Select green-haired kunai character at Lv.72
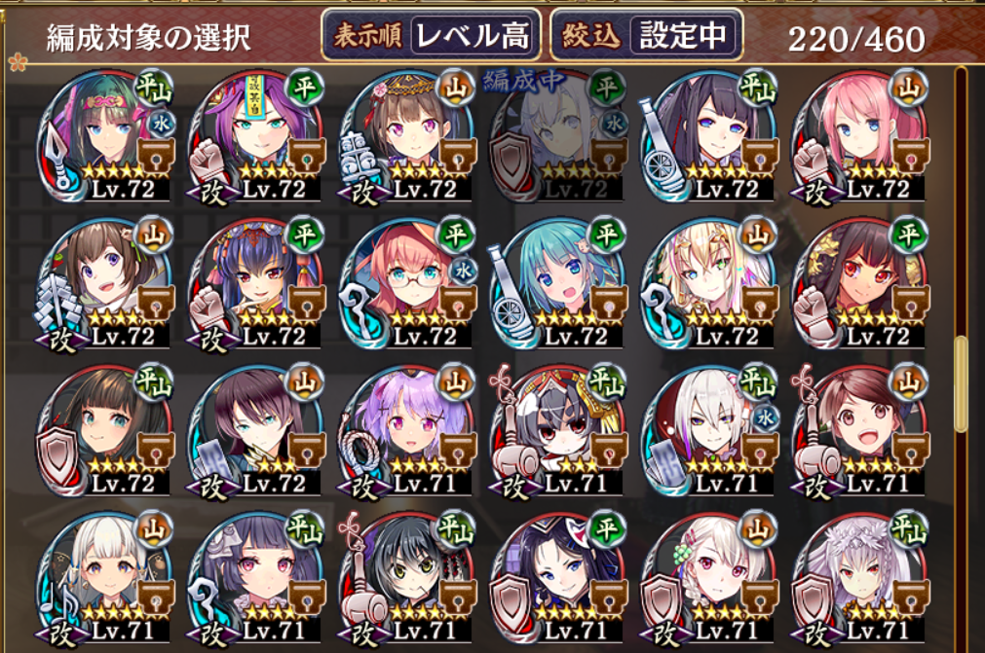 click(x=107, y=135)
